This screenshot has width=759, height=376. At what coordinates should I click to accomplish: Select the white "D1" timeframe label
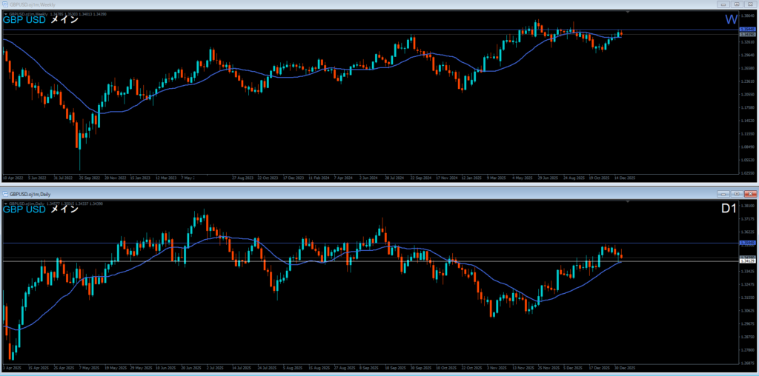tap(729, 209)
